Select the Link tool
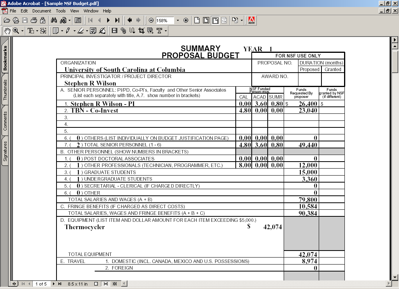Viewport: 399px width, 289px height. click(124, 31)
